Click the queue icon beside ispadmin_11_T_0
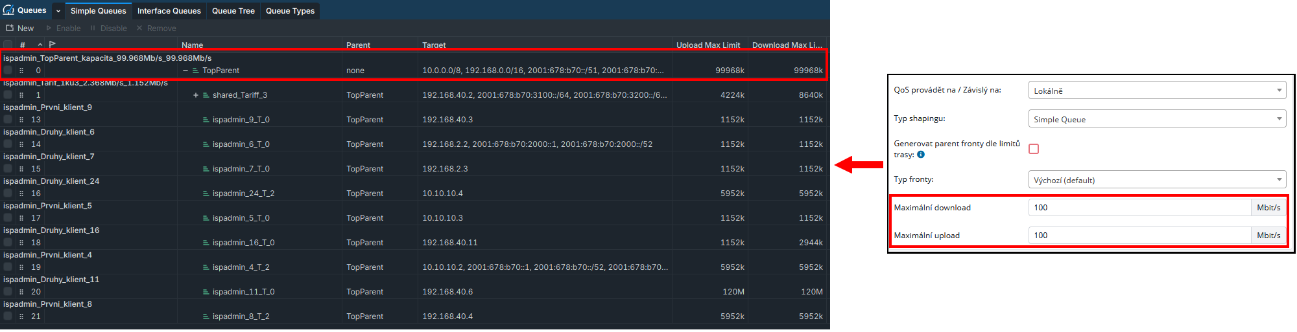1297x332 pixels. (x=206, y=292)
